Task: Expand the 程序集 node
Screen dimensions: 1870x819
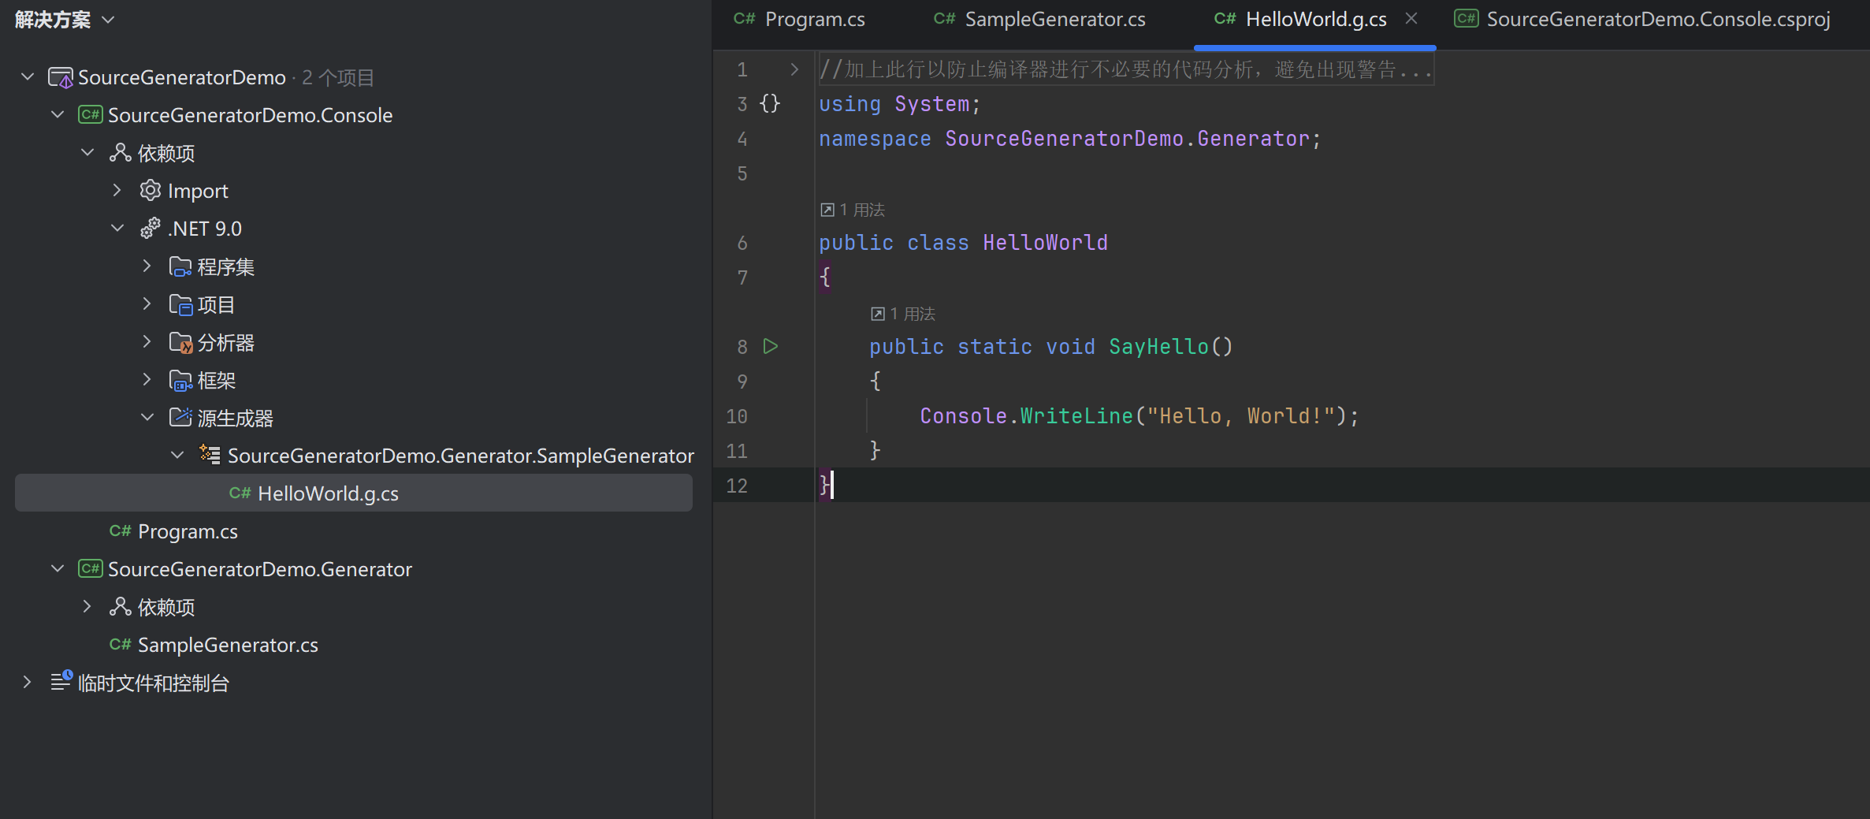Action: 147,266
